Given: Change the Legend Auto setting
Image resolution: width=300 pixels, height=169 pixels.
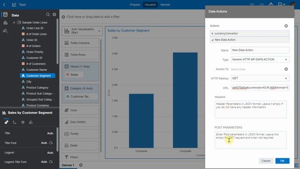Looking at the screenshot, I should 50,153.
